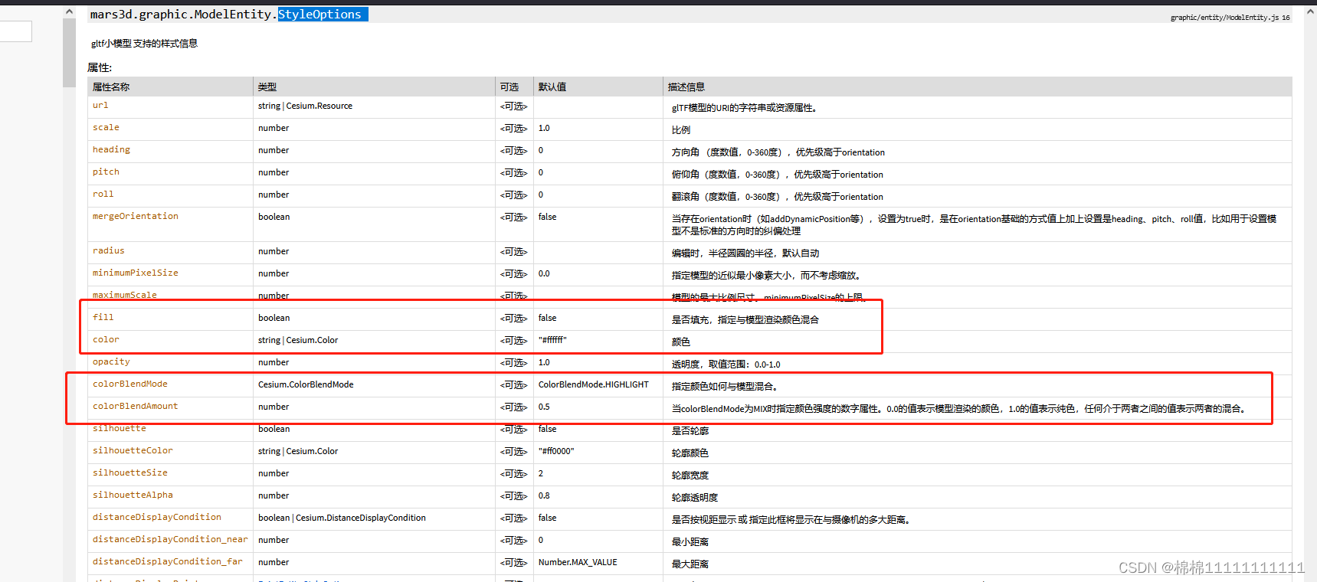1317x582 pixels.
Task: Select the 'mergeOrientation' property name
Action: (136, 217)
